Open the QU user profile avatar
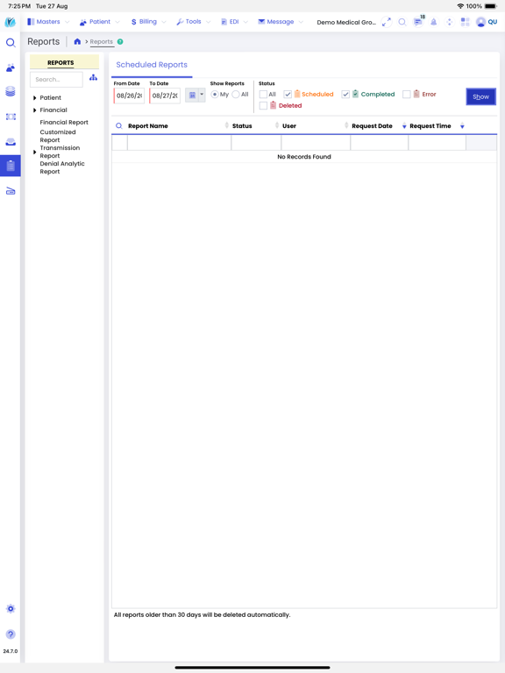Image resolution: width=505 pixels, height=673 pixels. [481, 22]
